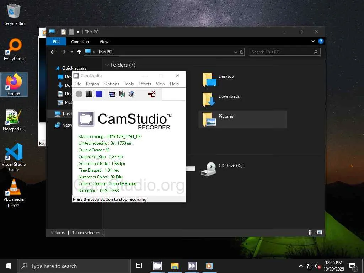Click the This PC address breadcrumb
The height and width of the screenshot is (273, 364).
tap(105, 52)
